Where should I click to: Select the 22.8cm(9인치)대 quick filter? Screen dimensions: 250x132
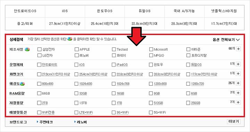tap(144, 24)
